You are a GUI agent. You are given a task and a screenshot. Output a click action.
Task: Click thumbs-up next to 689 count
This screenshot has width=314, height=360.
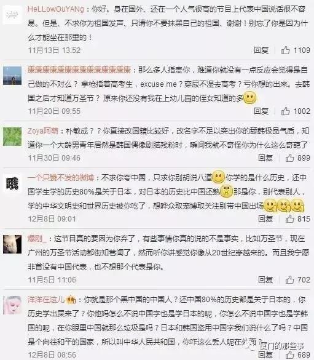click(x=289, y=355)
